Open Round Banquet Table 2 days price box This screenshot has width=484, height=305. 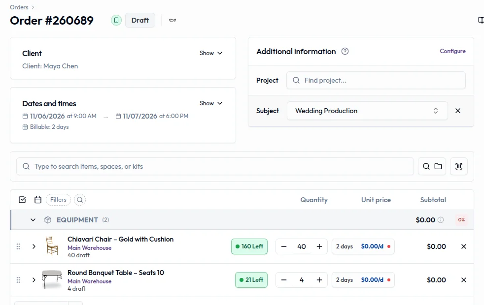pos(363,280)
